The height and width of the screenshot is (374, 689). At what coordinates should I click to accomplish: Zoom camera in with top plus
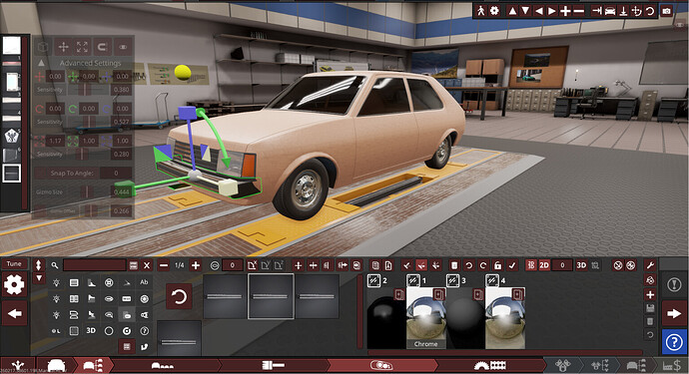565,11
